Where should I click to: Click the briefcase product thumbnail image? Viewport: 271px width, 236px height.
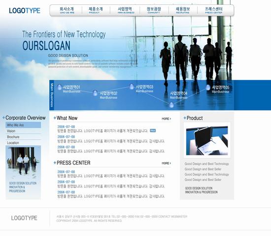207,141
